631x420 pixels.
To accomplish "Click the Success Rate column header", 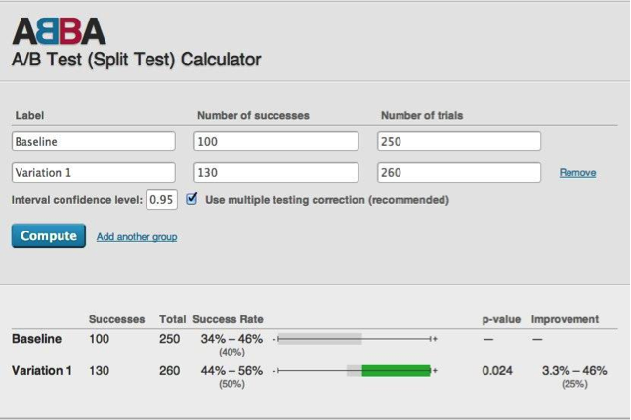I will click(228, 319).
